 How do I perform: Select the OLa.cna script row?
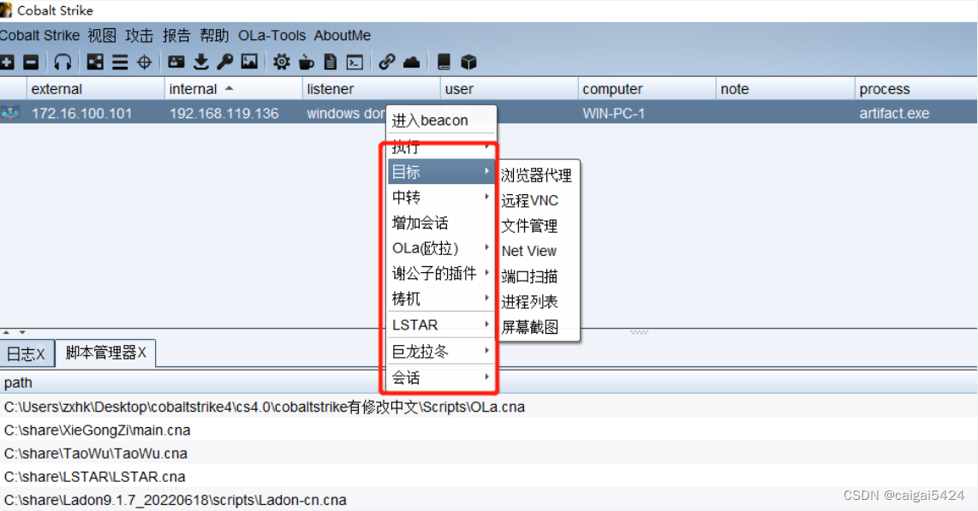pyautogui.click(x=488, y=407)
